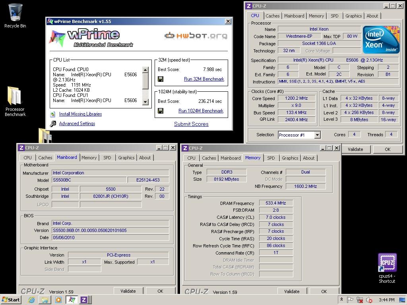This screenshot has height=305, width=407.
Task: Click the Start button
Action: pos(11,300)
